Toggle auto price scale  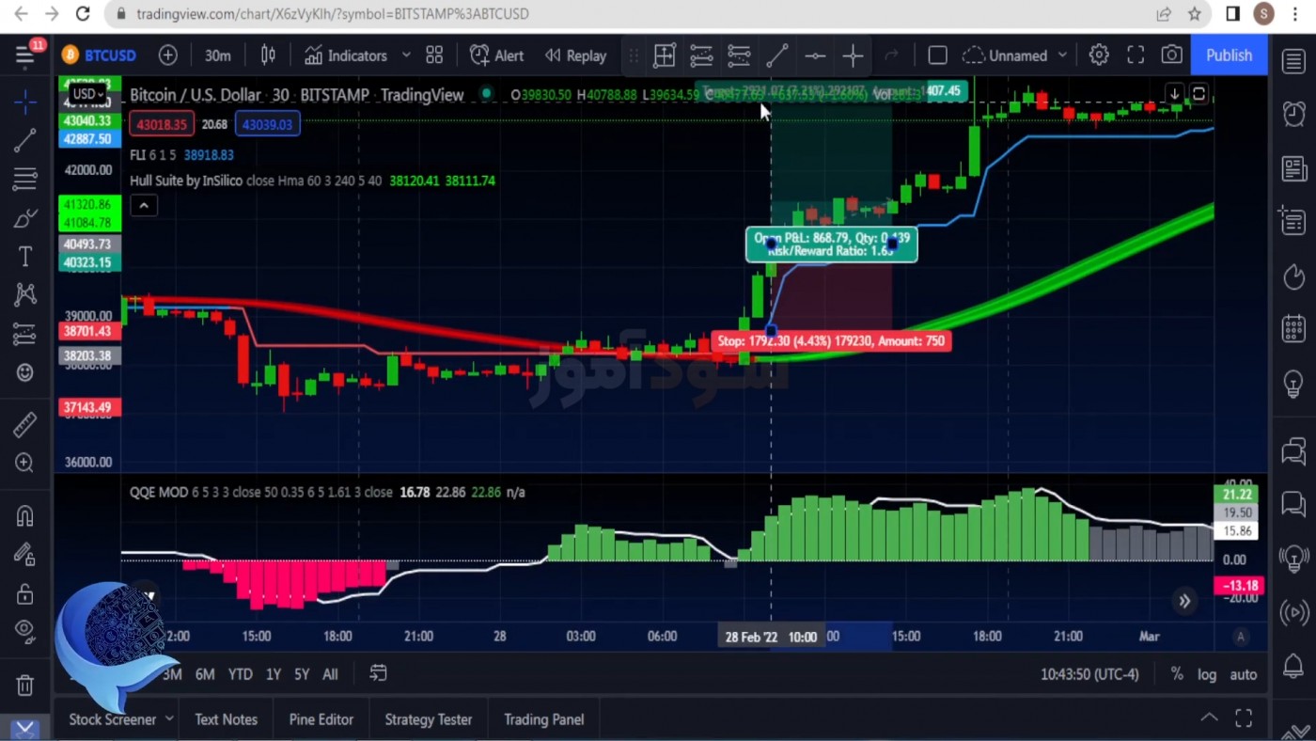(1243, 674)
